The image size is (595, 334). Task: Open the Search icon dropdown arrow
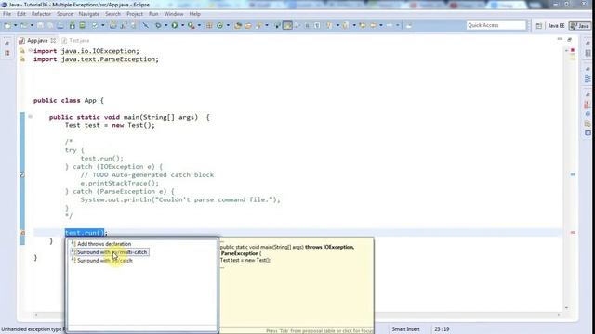[267, 25]
